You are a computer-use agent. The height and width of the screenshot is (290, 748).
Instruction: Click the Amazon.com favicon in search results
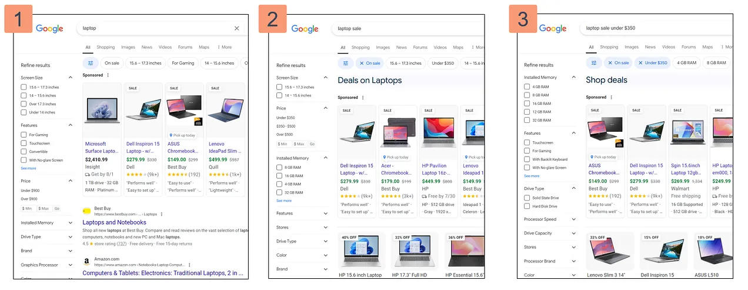86,262
